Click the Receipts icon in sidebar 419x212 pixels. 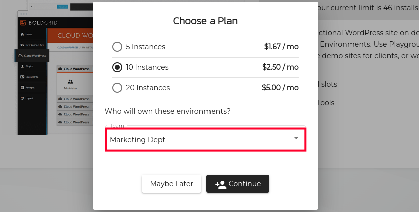point(22,87)
